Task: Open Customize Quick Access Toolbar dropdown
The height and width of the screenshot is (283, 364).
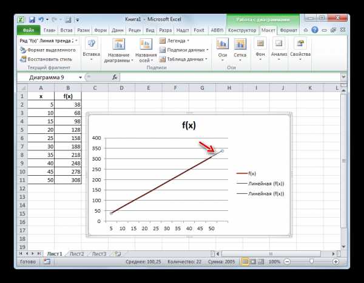Action: [x=78, y=20]
